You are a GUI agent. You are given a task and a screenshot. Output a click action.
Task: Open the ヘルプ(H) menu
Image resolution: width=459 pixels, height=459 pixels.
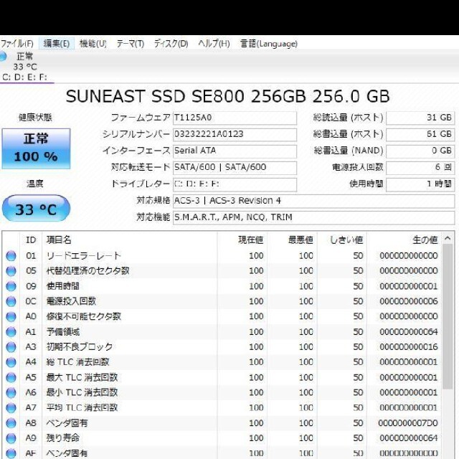pos(214,44)
